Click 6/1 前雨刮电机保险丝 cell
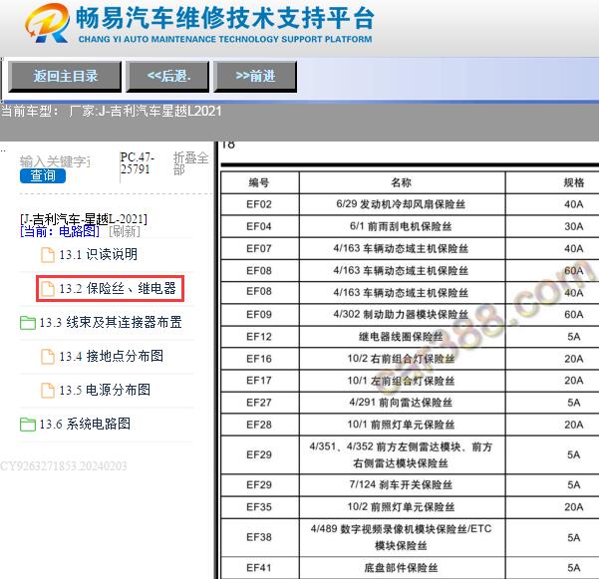 pos(402,226)
